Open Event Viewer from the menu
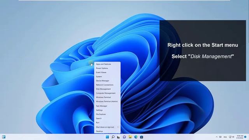The width and height of the screenshot is (249, 140). click(107, 72)
